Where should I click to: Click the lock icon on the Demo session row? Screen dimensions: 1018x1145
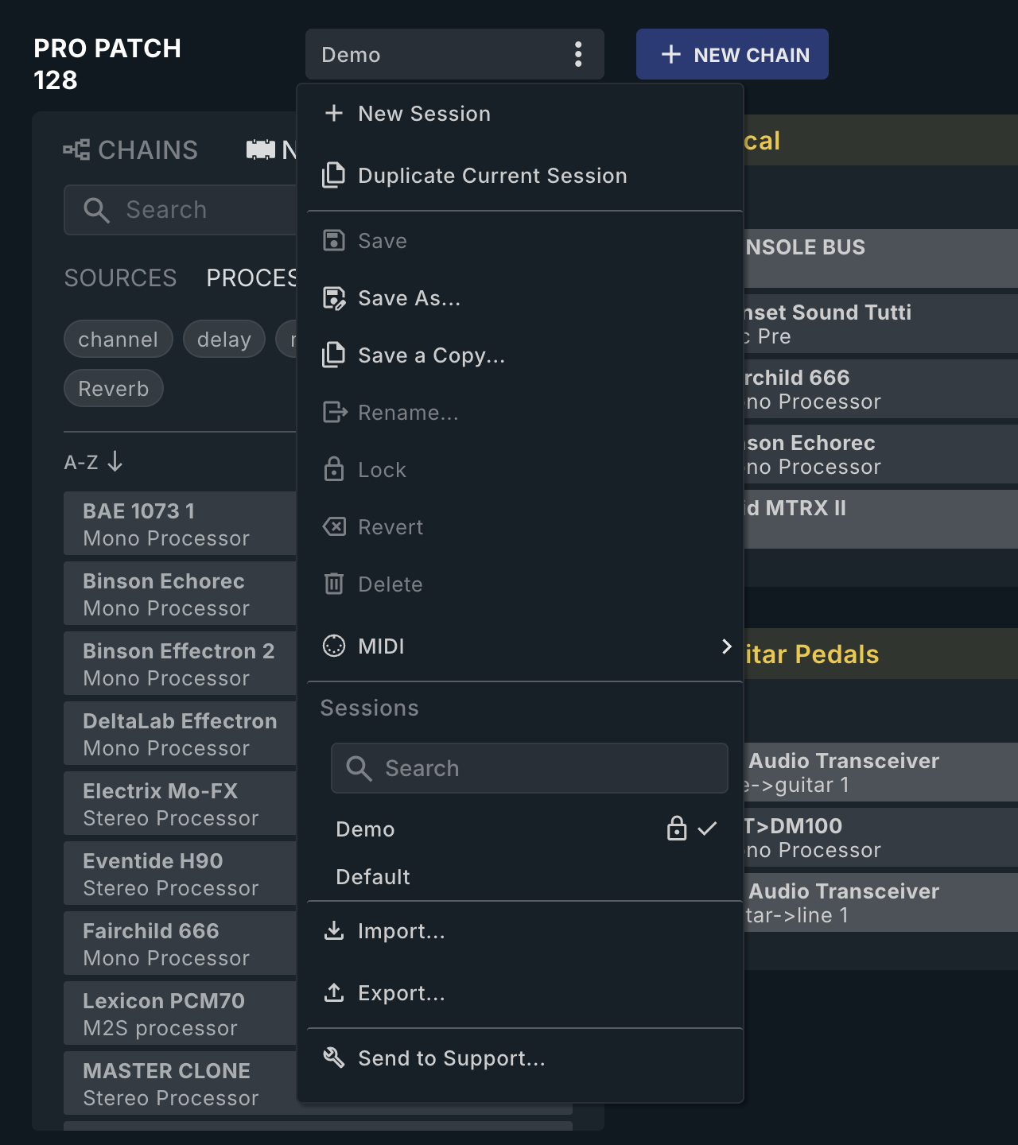(x=677, y=829)
